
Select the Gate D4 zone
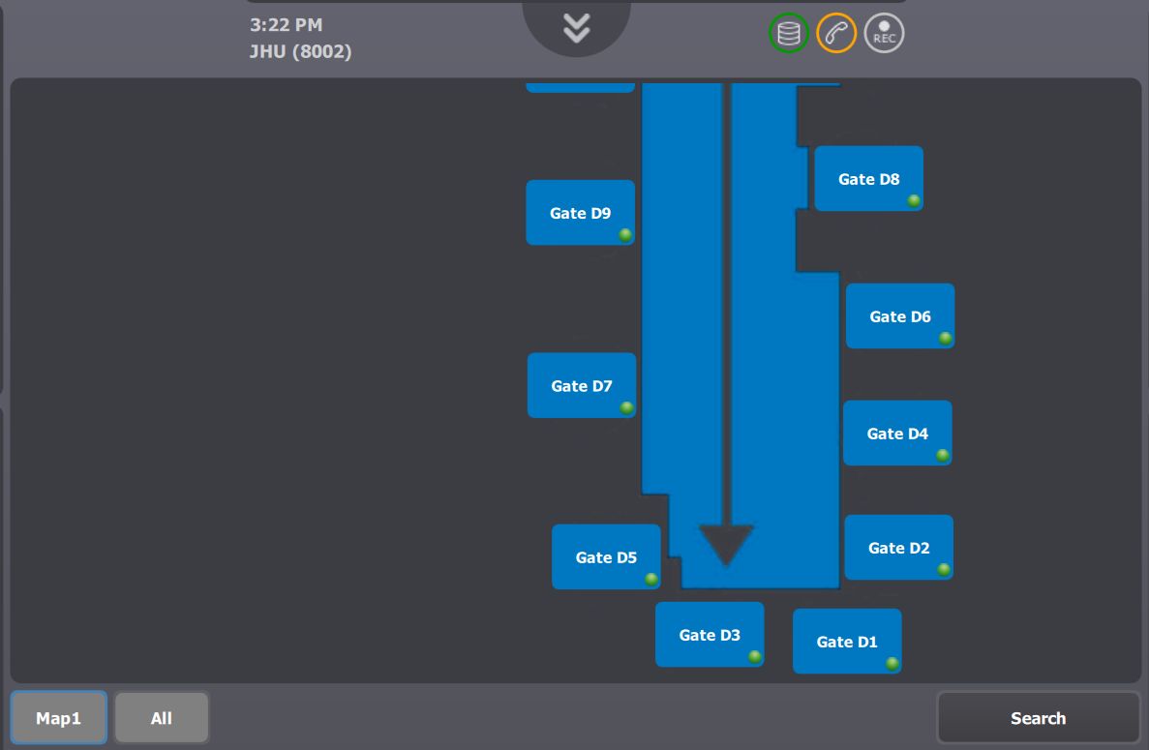(897, 433)
